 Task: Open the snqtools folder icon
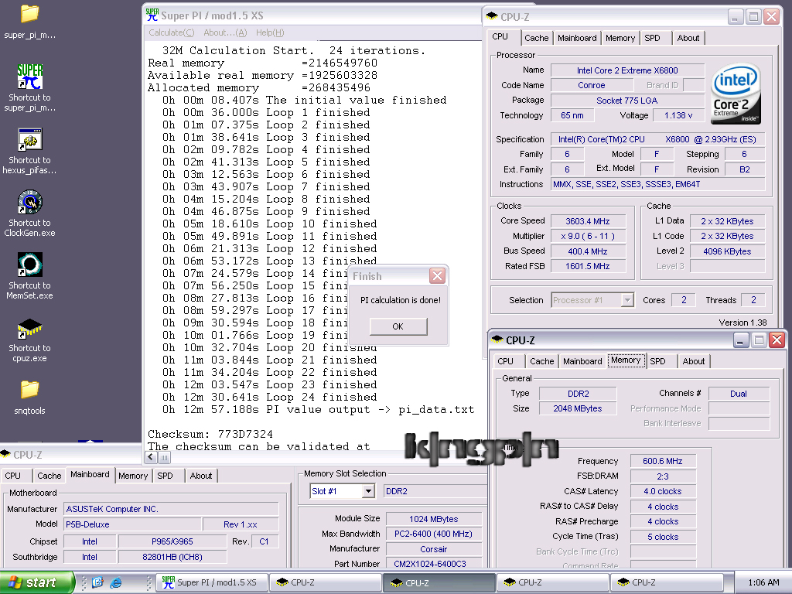pyautogui.click(x=29, y=390)
